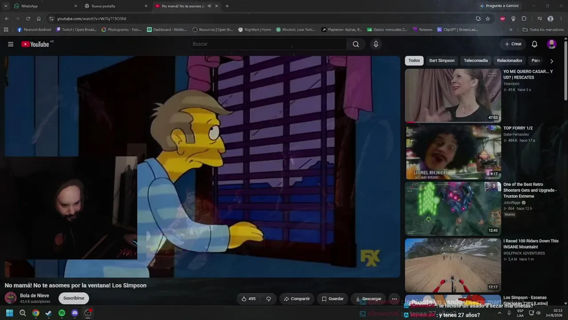The width and height of the screenshot is (568, 320).
Task: Open the YouTube guide hamburger menu
Action: (x=11, y=44)
